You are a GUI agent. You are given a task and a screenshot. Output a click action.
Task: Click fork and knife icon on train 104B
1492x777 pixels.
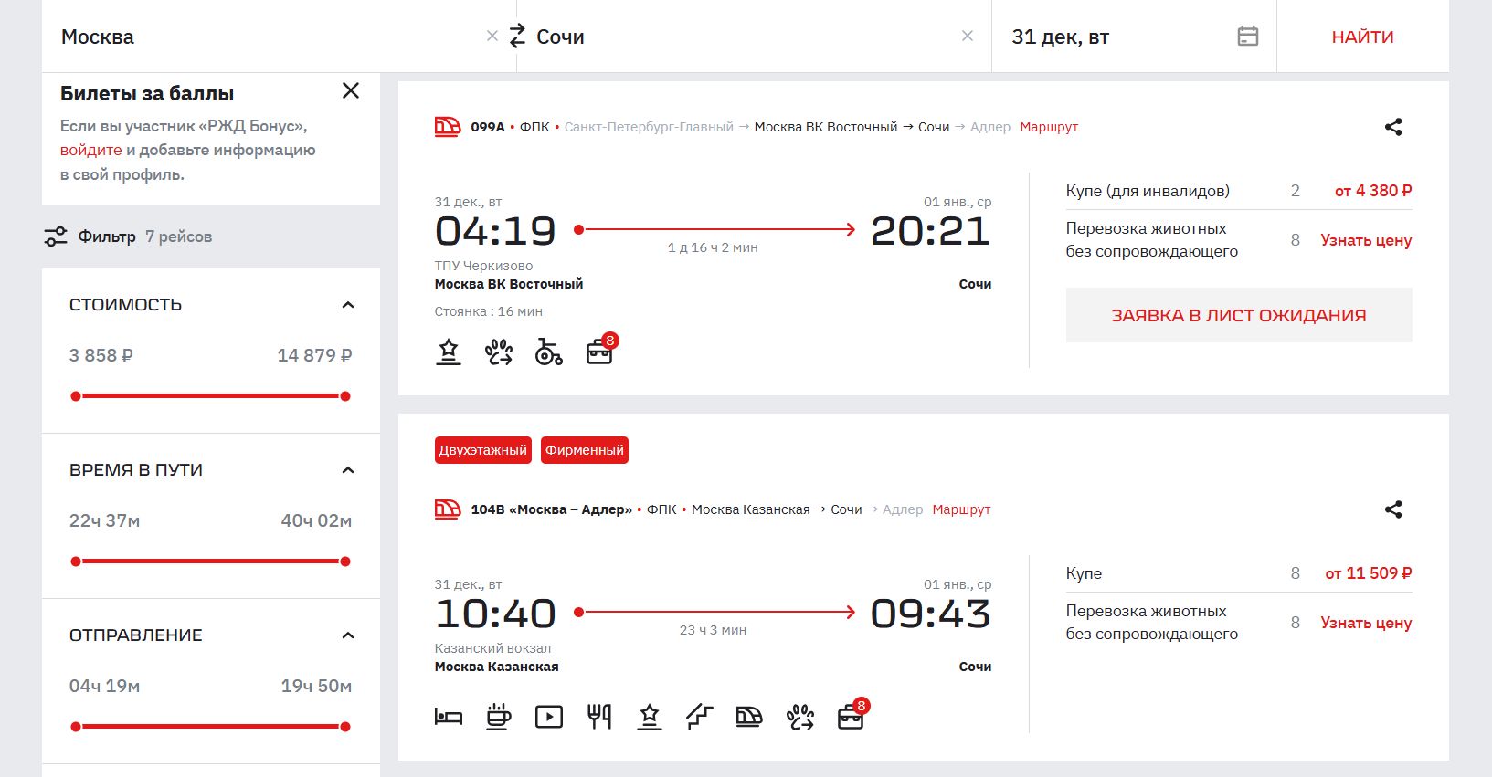[x=599, y=717]
